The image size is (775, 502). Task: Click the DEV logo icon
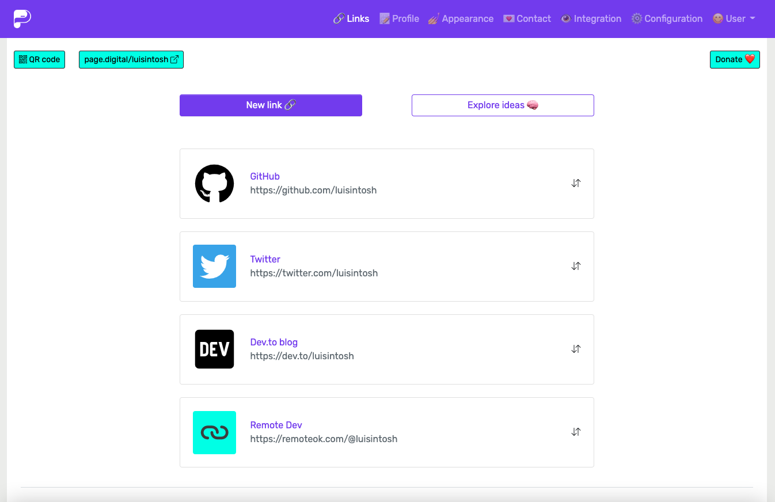[214, 349]
